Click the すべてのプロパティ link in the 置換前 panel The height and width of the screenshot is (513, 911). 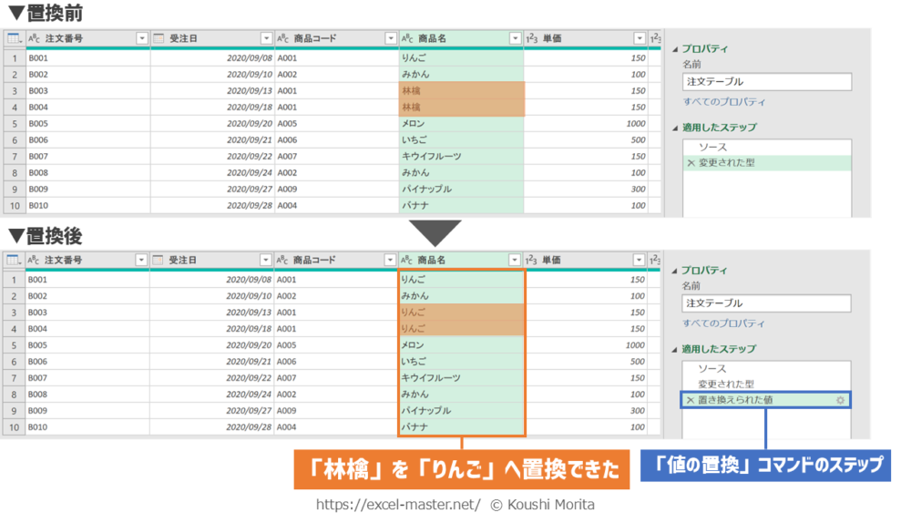(724, 102)
